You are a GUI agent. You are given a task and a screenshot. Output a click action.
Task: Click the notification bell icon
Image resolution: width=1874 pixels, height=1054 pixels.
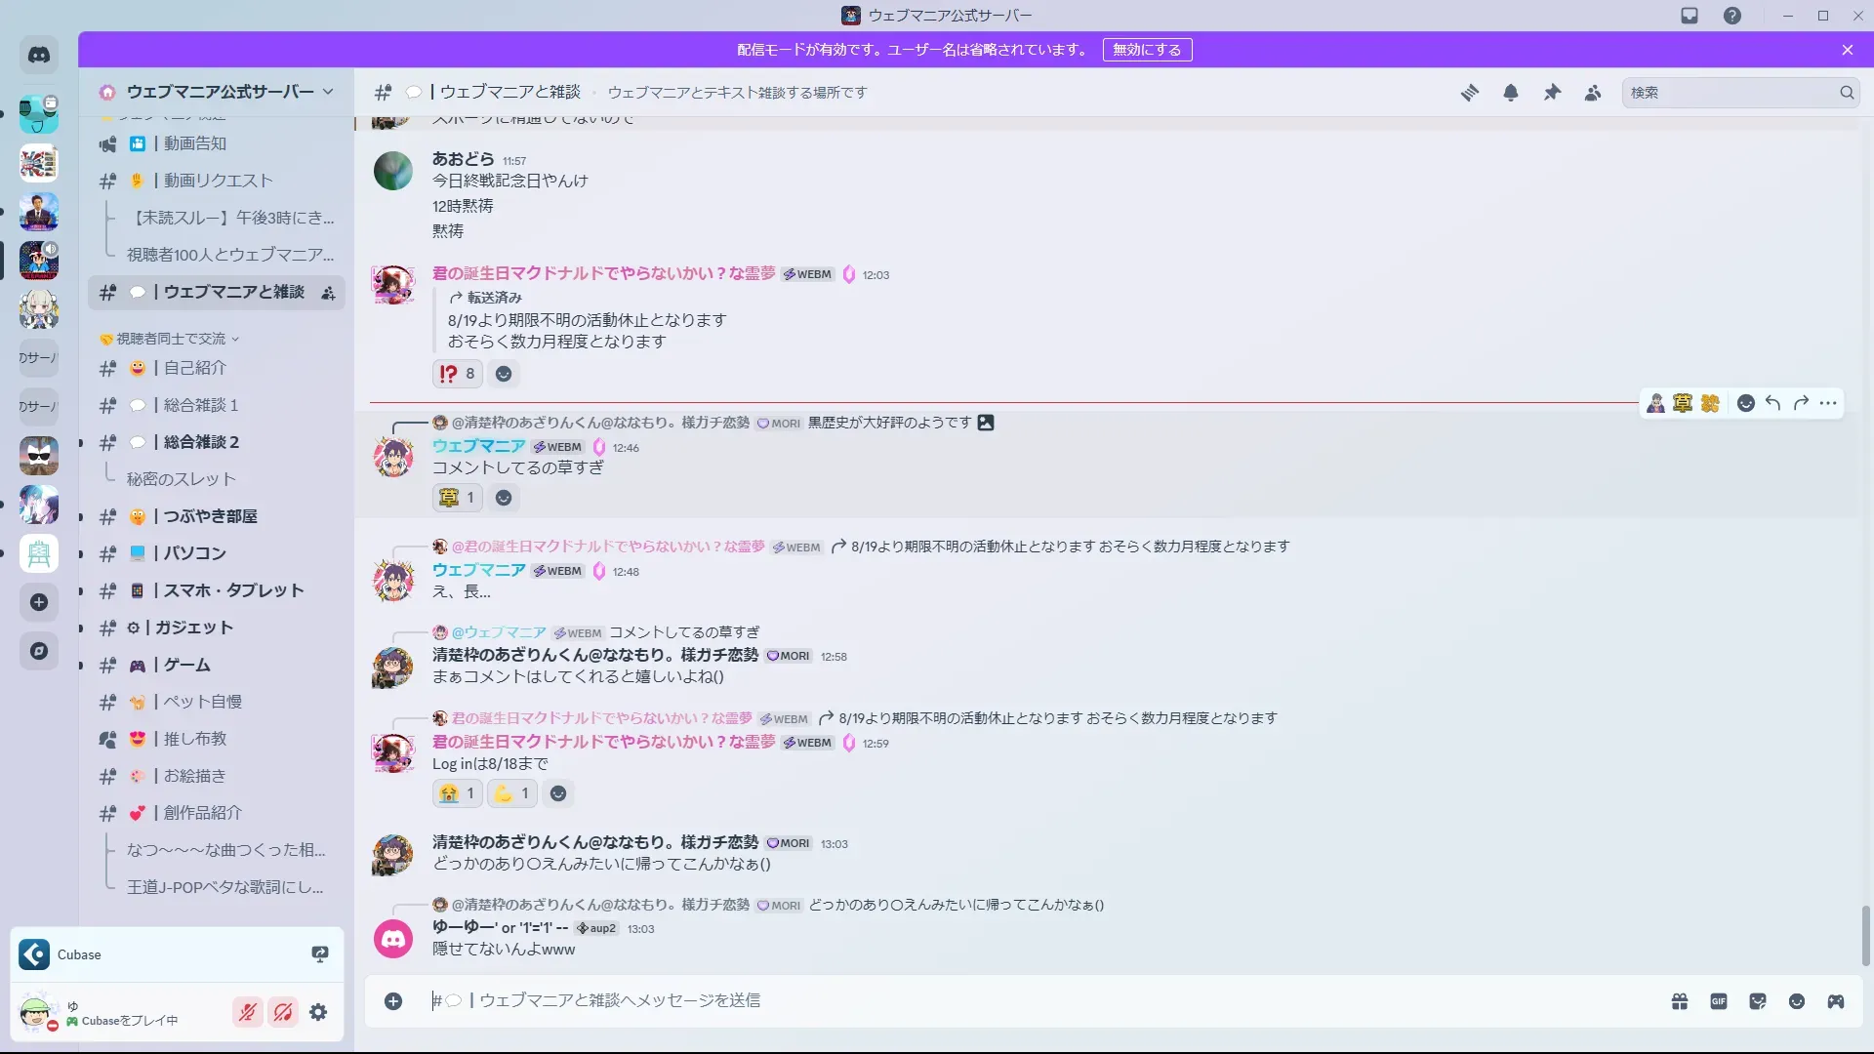[x=1510, y=93]
